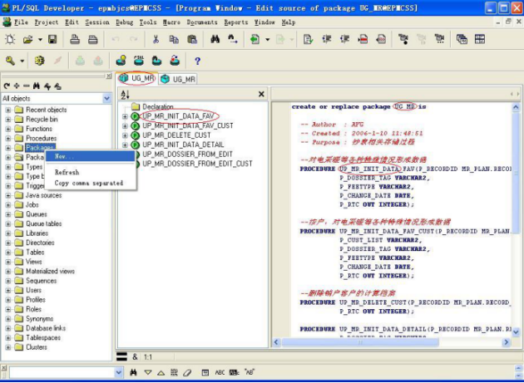This screenshot has height=383, width=524.
Task: Click the Print toolbar icon
Action: pyautogui.click(x=75, y=39)
